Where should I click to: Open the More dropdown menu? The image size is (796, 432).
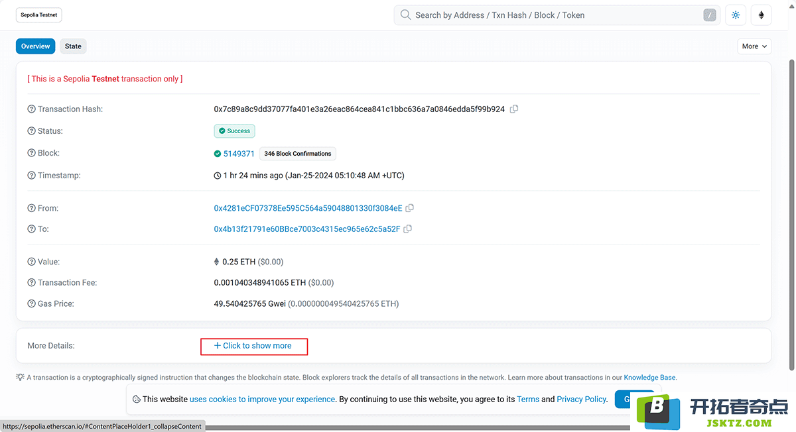point(754,46)
